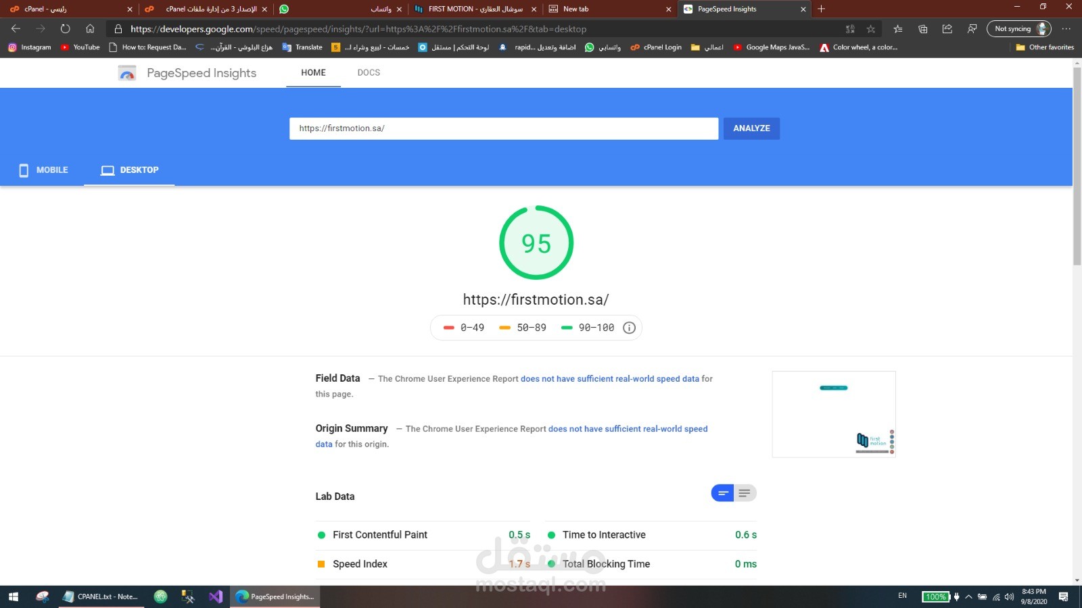This screenshot has width=1082, height=608.
Task: Click the Not syncing profile button
Action: tap(1019, 29)
